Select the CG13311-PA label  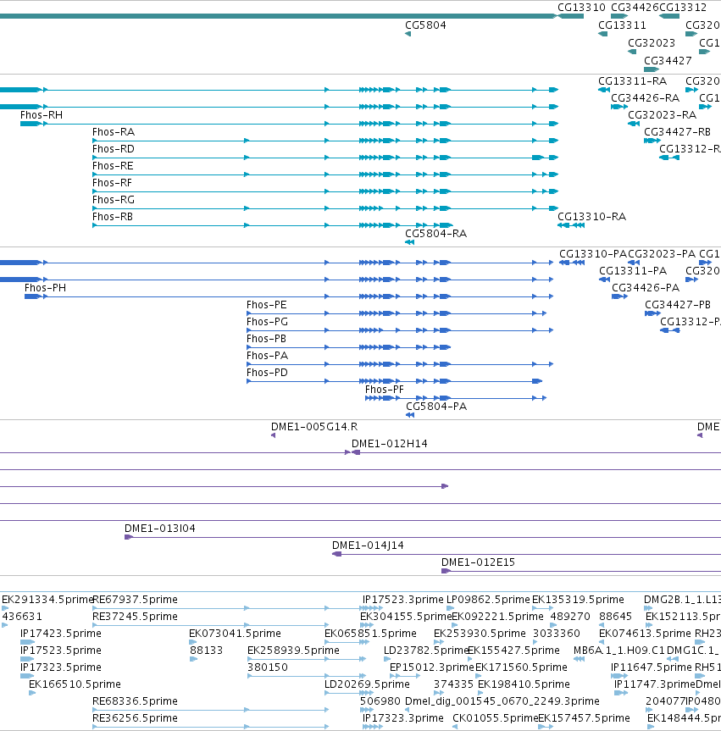[633, 271]
